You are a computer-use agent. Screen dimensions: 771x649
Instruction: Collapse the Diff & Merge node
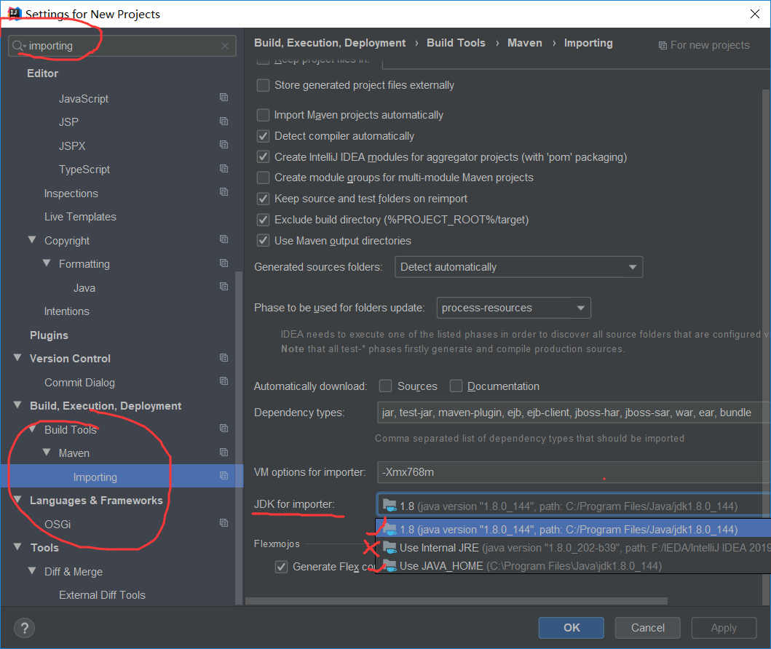pos(32,571)
